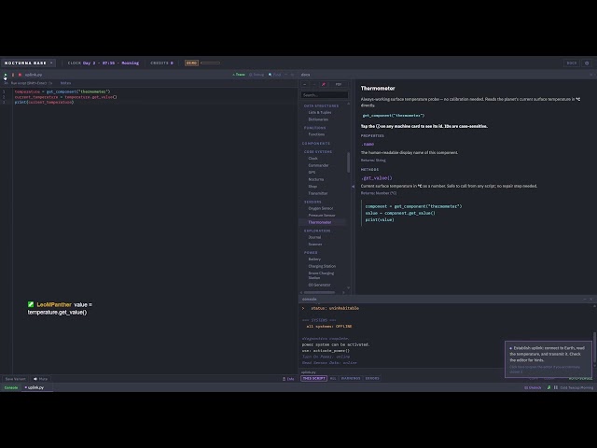
Task: Click the DOCS button in header
Action: click(x=572, y=63)
